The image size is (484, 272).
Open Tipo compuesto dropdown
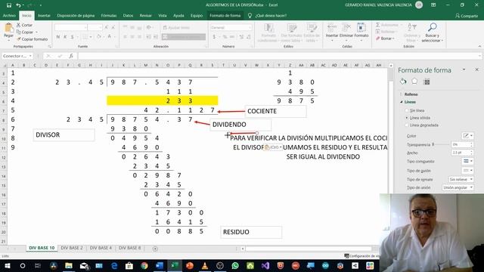[468, 161]
